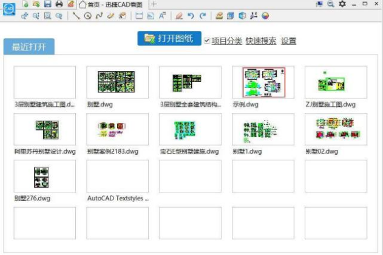Click the eraser tool icon
The width and height of the screenshot is (383, 255).
tap(179, 15)
